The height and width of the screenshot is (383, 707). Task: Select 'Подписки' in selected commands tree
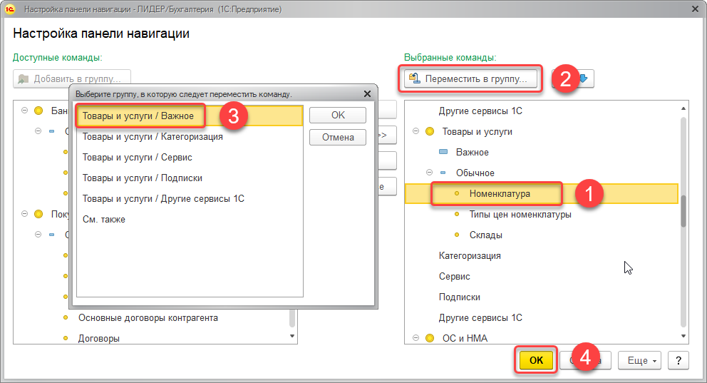459,297
